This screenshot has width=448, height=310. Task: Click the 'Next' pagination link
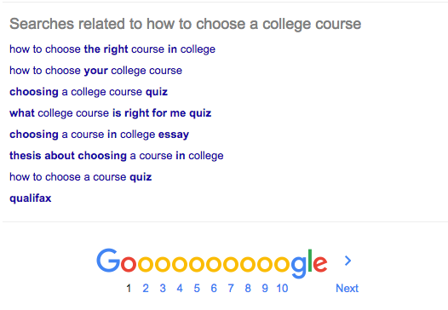point(347,289)
